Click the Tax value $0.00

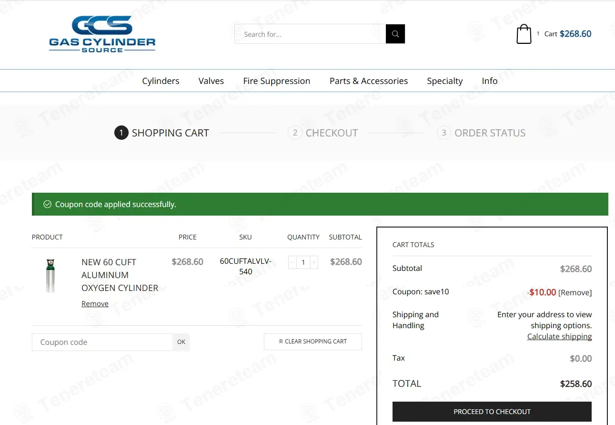581,359
